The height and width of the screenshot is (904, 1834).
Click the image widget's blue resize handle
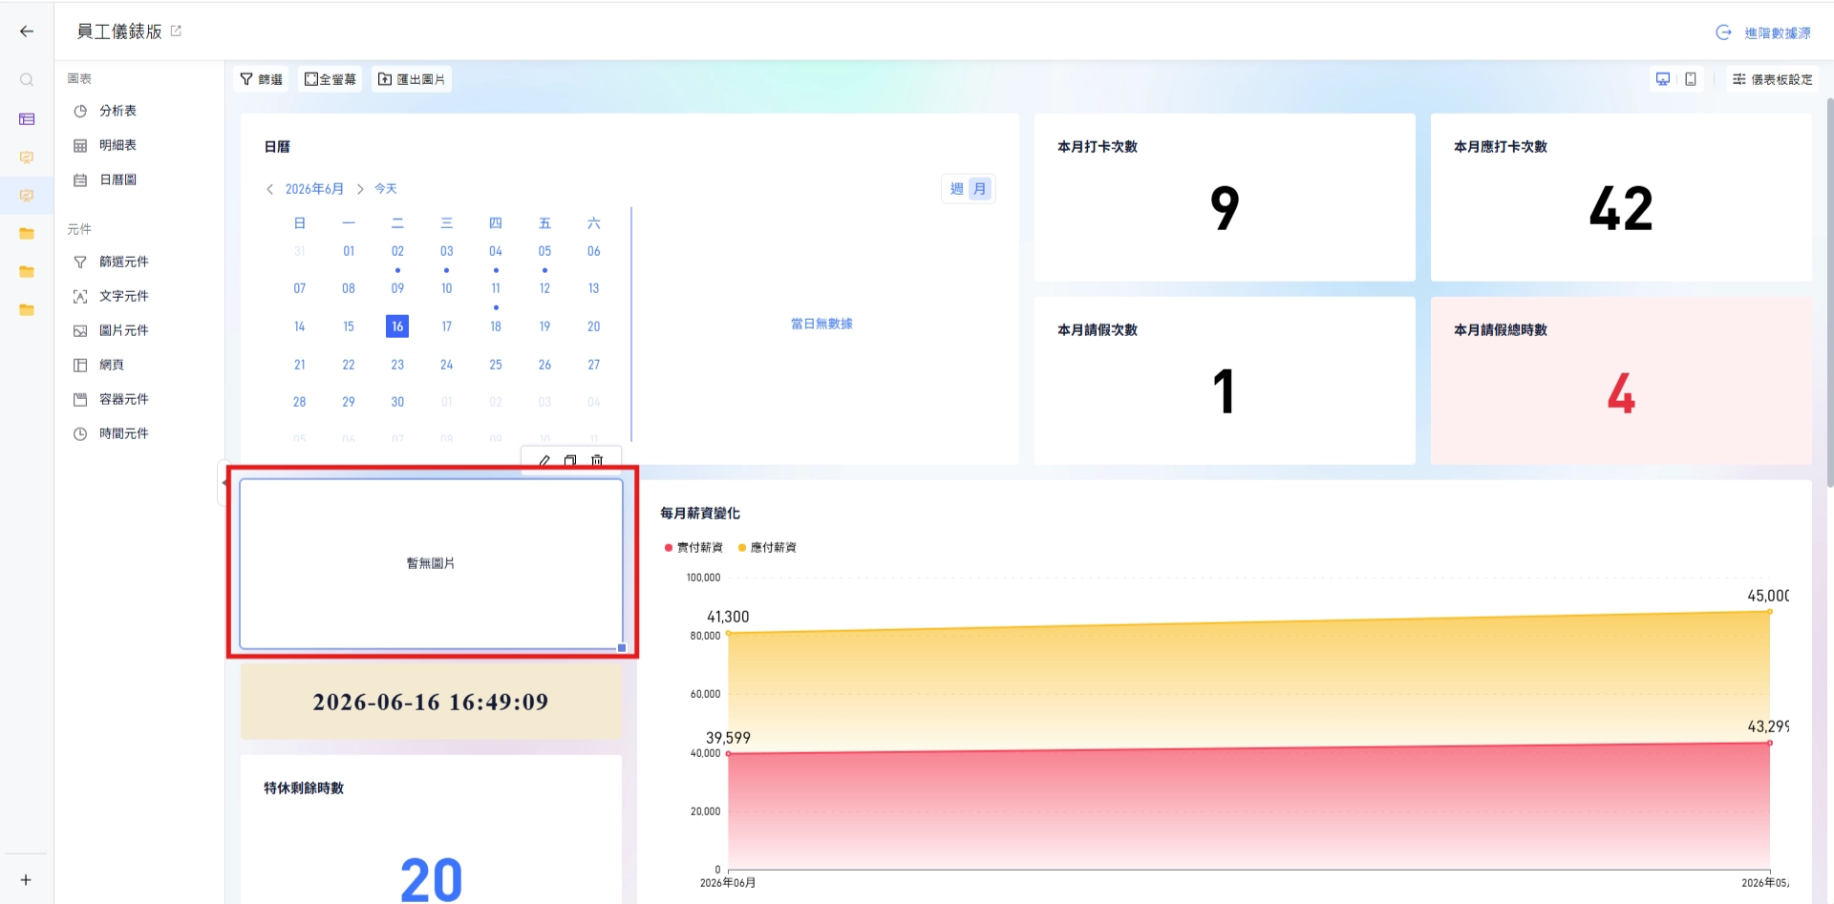[x=622, y=648]
